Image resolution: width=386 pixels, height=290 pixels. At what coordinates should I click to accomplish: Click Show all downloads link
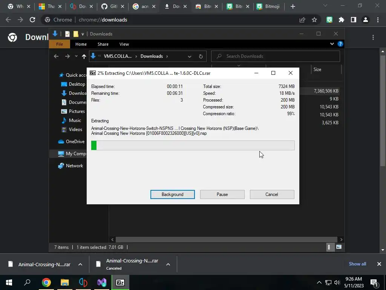[x=357, y=264]
